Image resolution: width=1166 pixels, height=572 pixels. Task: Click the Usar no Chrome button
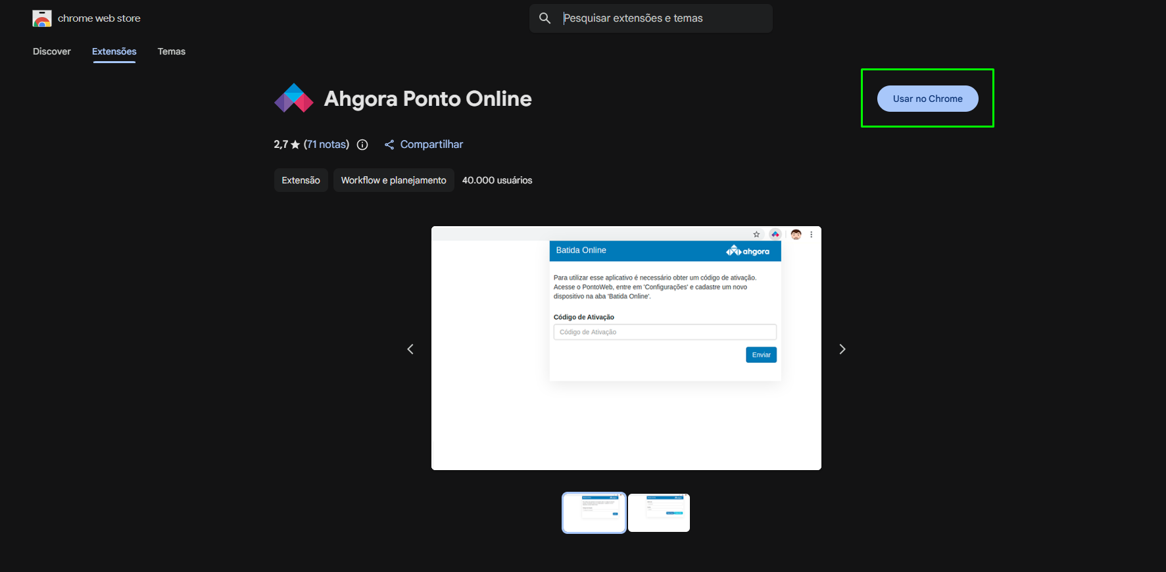pyautogui.click(x=928, y=99)
